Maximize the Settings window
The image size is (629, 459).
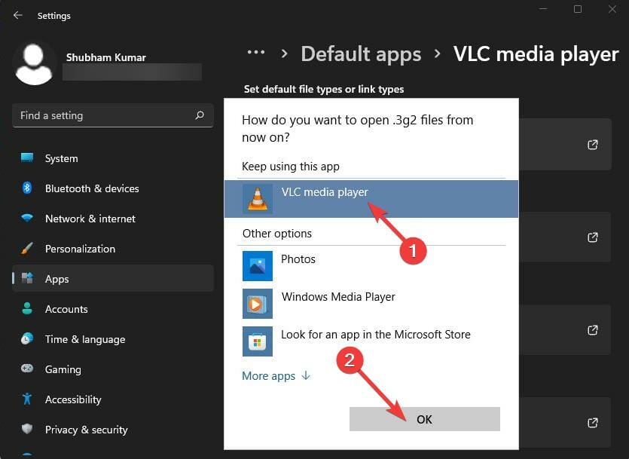pos(578,9)
